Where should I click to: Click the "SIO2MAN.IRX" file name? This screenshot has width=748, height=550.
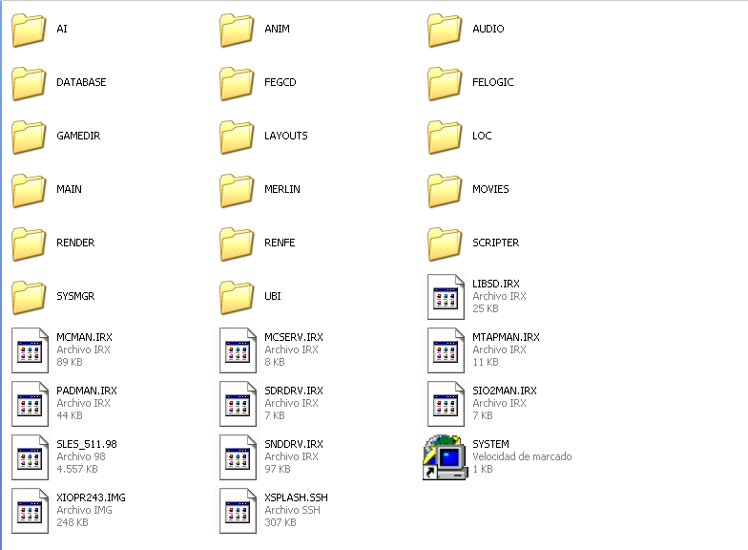tap(504, 391)
